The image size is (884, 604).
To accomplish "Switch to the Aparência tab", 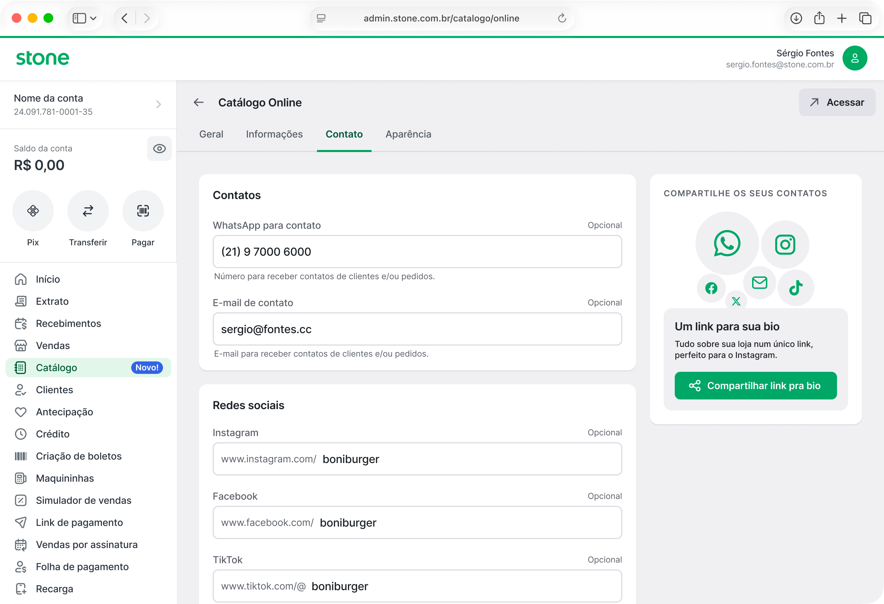I will coord(408,134).
